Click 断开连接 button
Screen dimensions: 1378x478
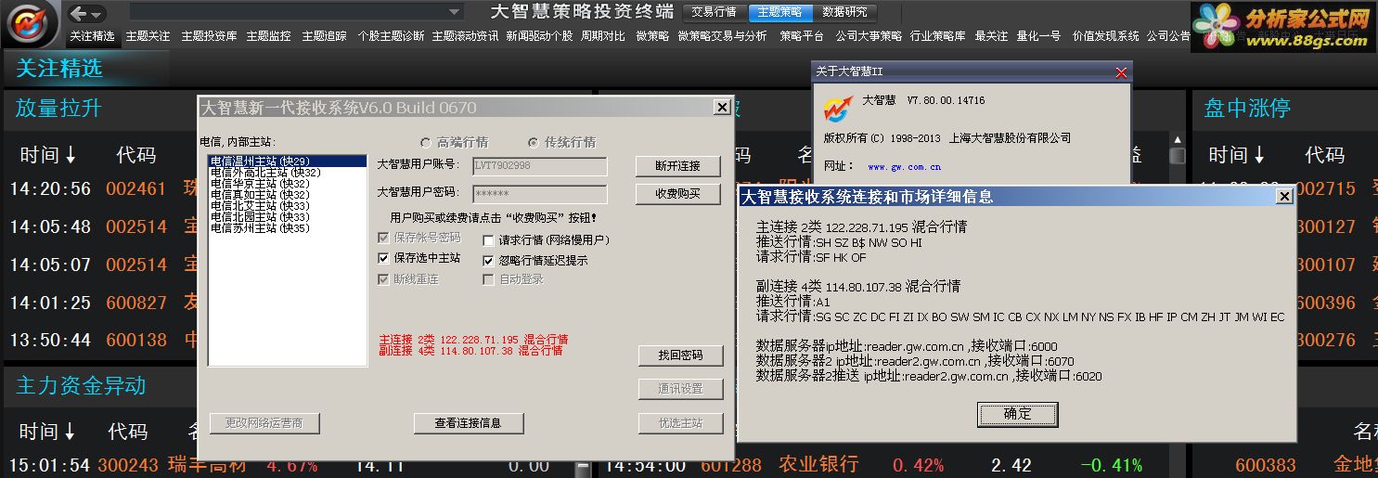[679, 166]
